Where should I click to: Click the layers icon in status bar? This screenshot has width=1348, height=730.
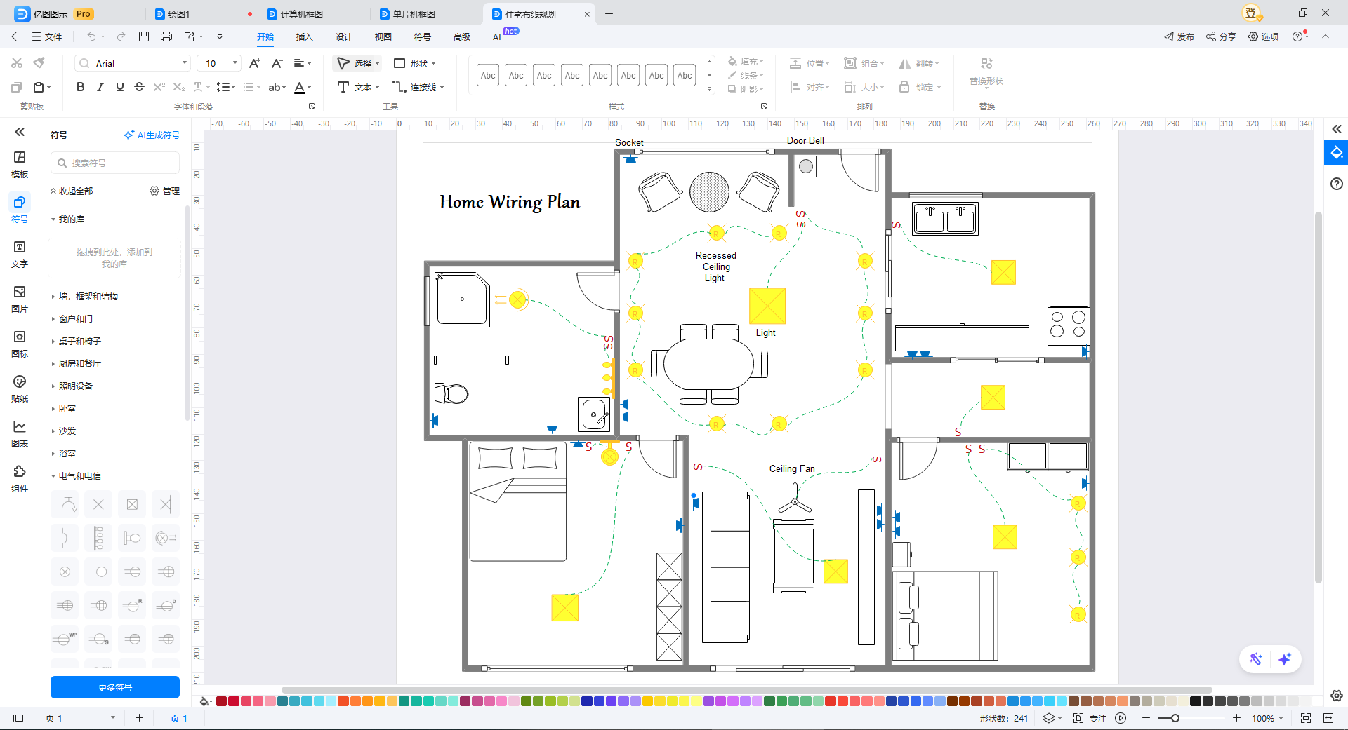click(x=1049, y=718)
